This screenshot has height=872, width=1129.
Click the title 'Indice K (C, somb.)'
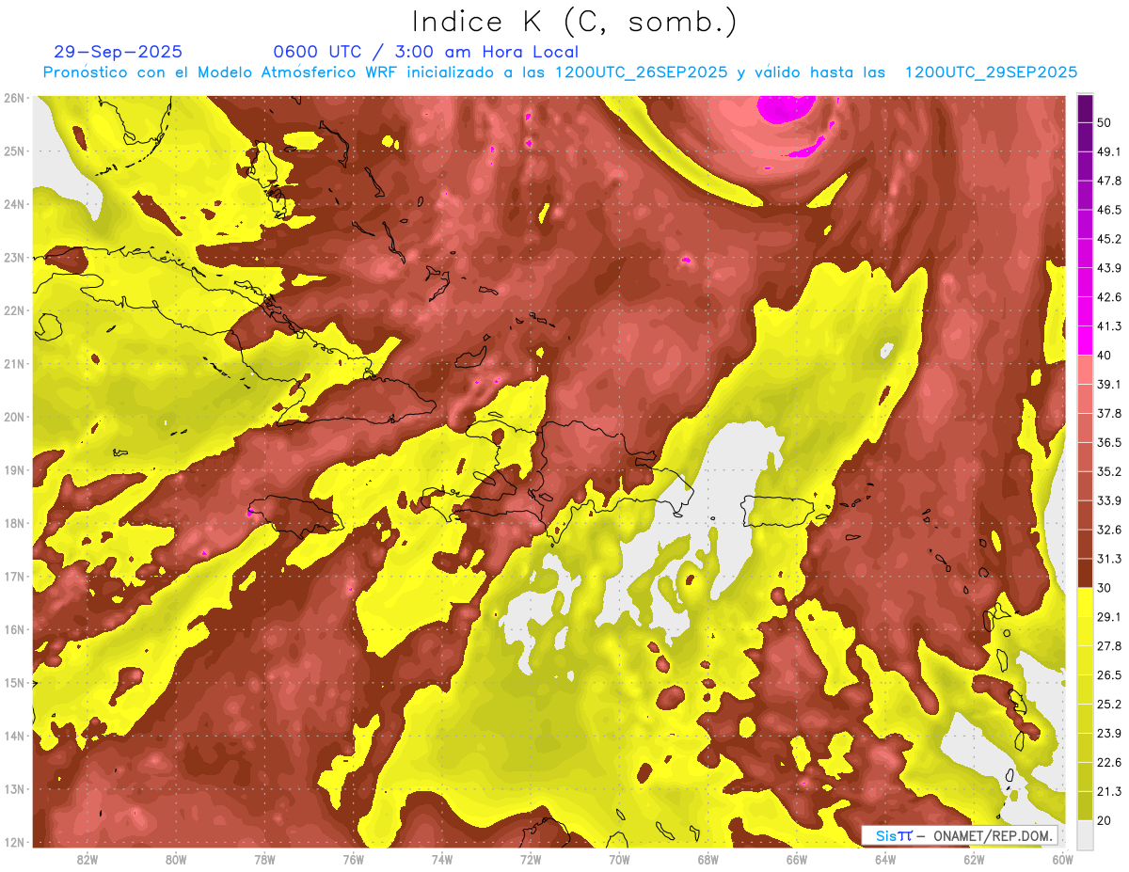pos(575,23)
